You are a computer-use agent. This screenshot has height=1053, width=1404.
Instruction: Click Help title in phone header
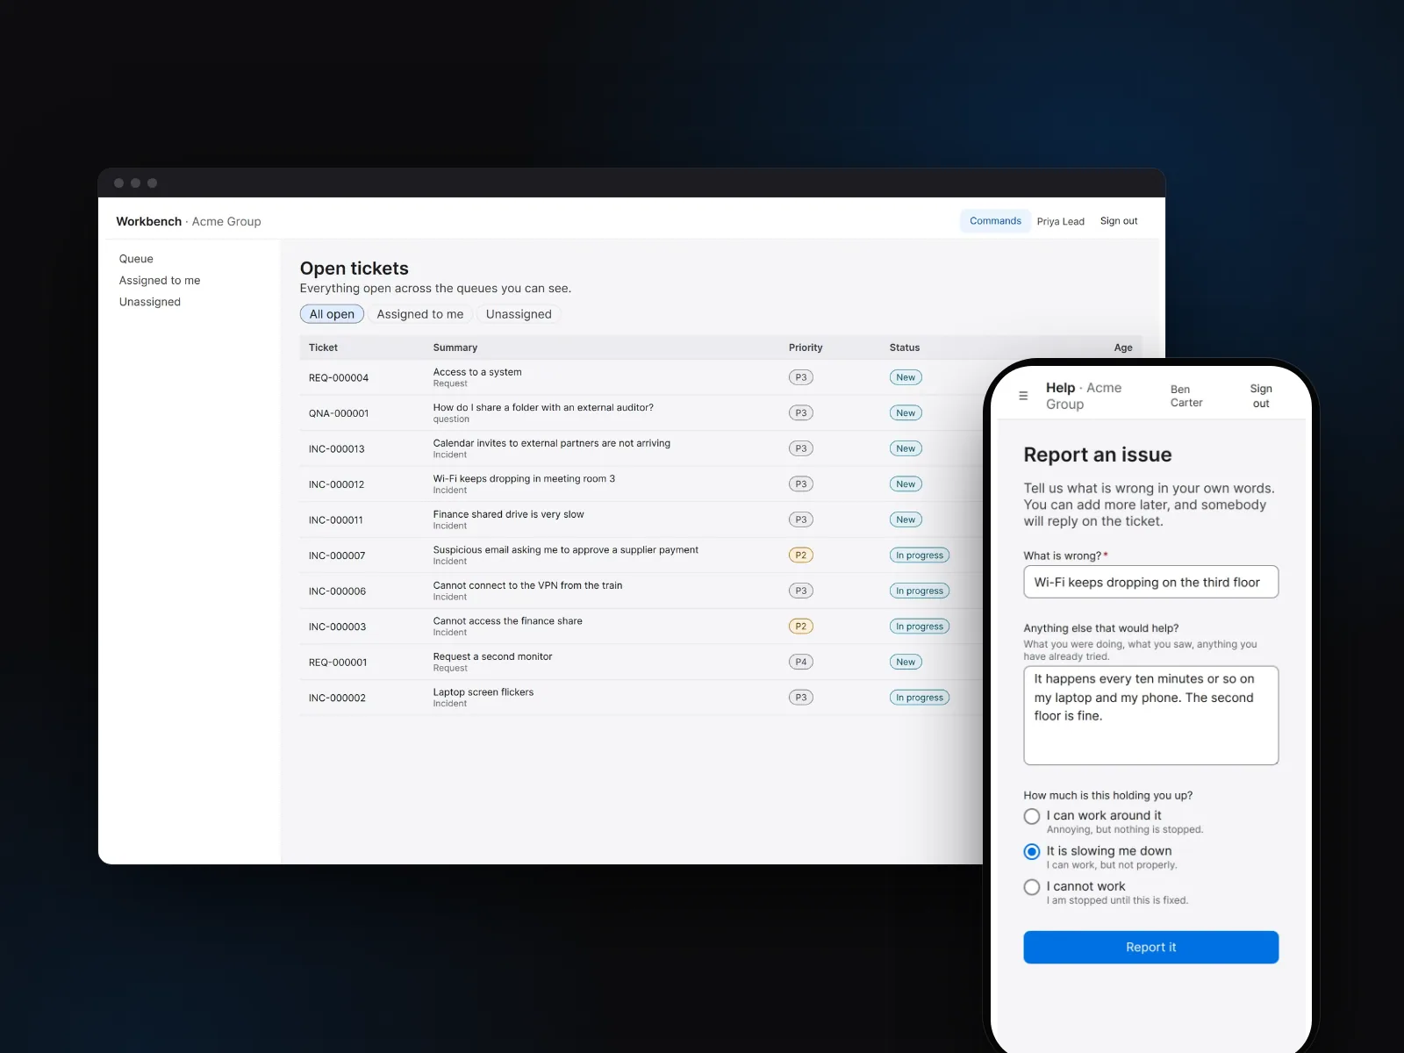(1060, 388)
